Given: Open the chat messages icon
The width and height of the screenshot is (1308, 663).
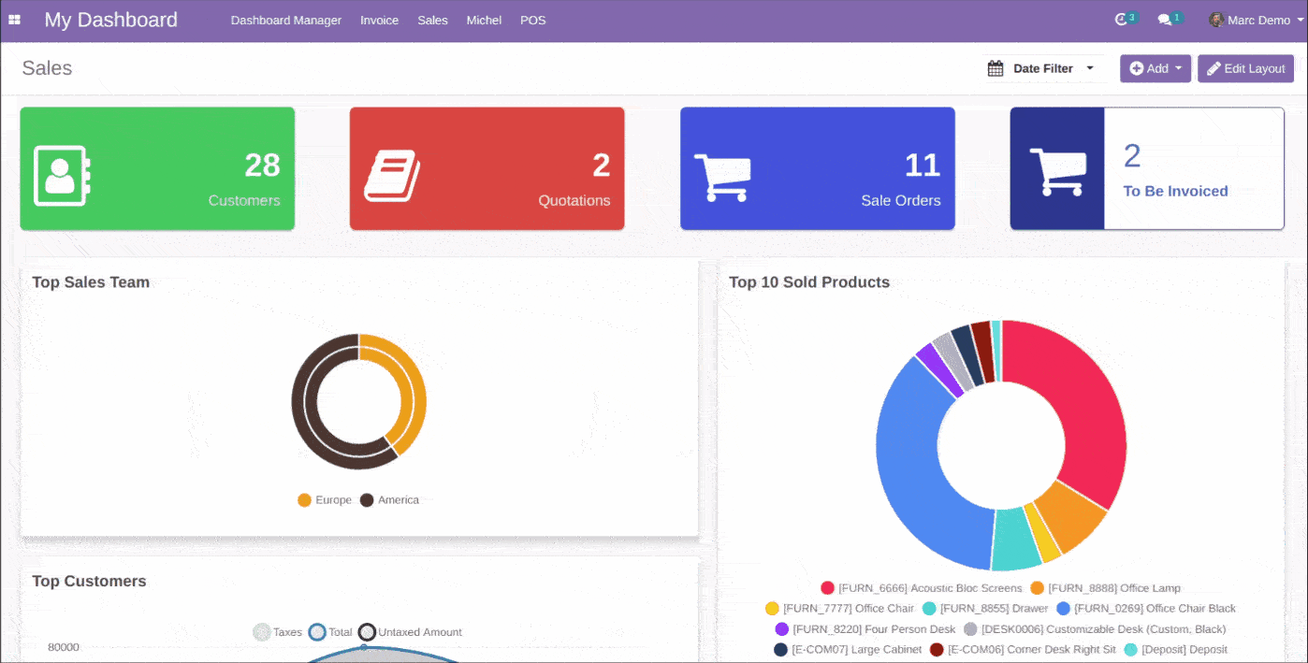Looking at the screenshot, I should point(1165,20).
